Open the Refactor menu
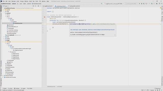Screen dimensions: 163x91 [26, 1]
